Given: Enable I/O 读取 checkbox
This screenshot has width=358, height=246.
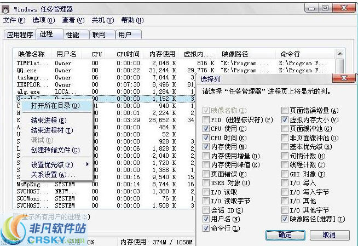Looking at the screenshot, I should (x=206, y=192).
